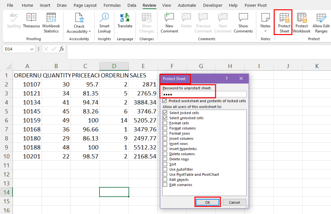The height and width of the screenshot is (214, 331).
Task: Click cell A1 ORDERNU header
Action: (27, 75)
